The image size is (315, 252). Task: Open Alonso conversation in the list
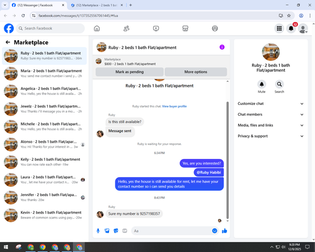point(44,145)
